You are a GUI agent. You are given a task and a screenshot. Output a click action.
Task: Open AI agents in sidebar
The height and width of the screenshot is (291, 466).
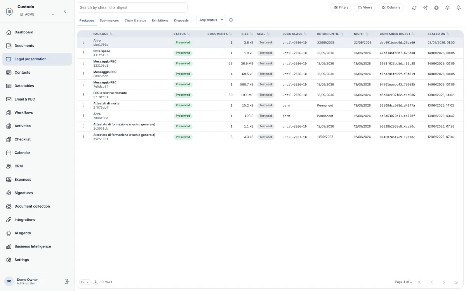click(37, 233)
